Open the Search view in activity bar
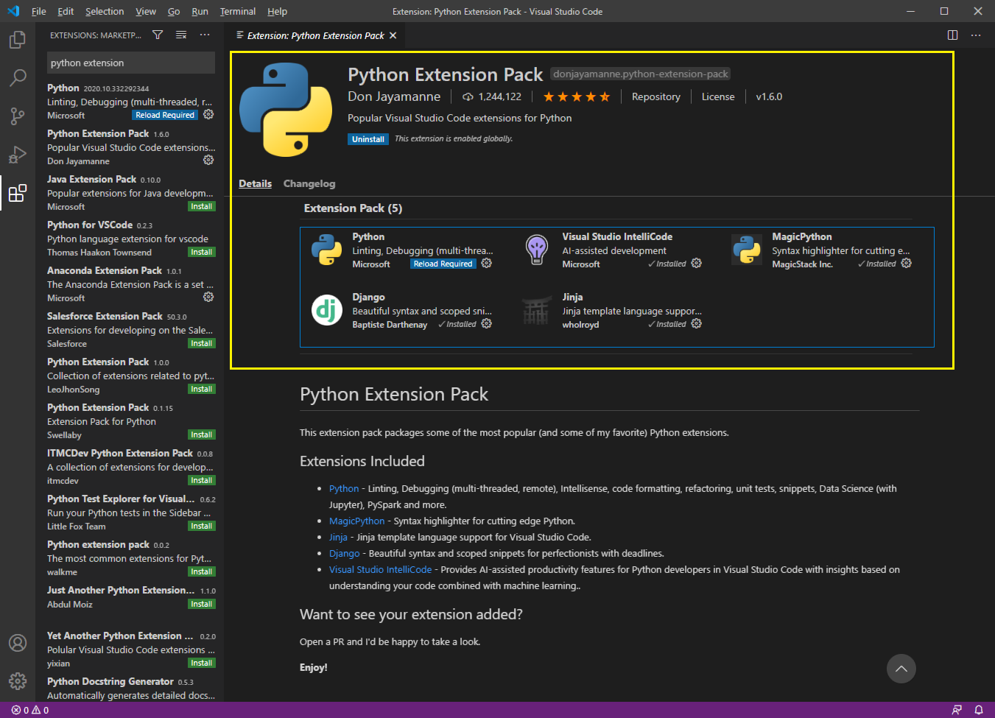The image size is (995, 718). pyautogui.click(x=18, y=77)
